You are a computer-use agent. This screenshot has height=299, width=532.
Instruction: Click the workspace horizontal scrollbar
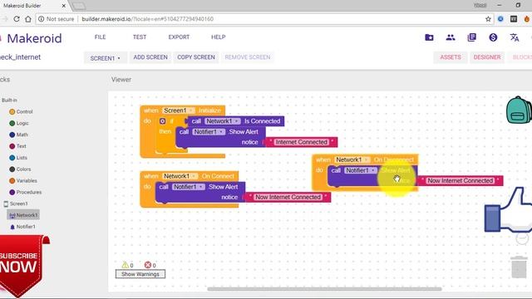point(324,289)
